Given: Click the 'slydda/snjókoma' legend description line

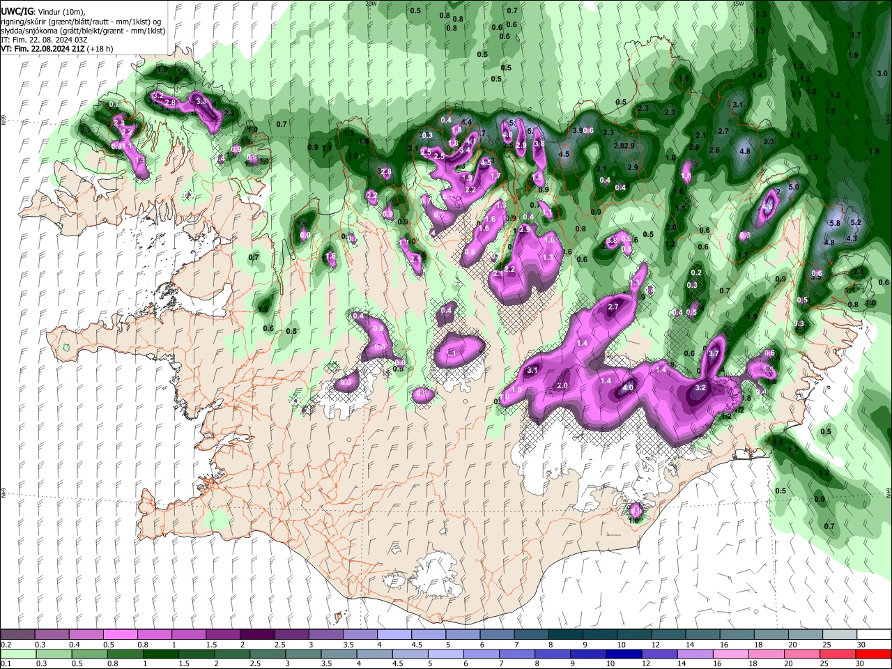Looking at the screenshot, I should pyautogui.click(x=83, y=31).
